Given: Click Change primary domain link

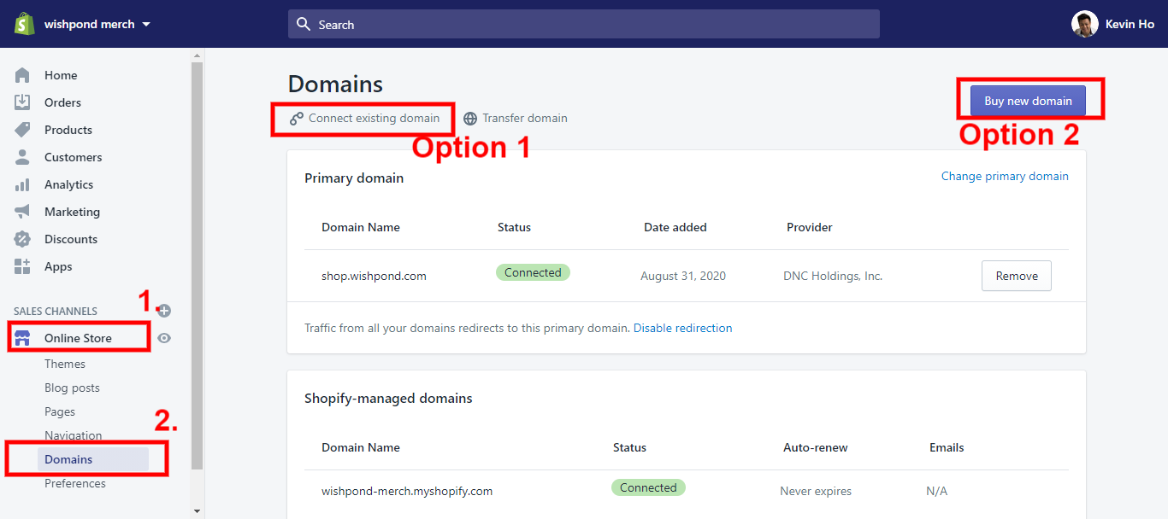Looking at the screenshot, I should [1005, 176].
